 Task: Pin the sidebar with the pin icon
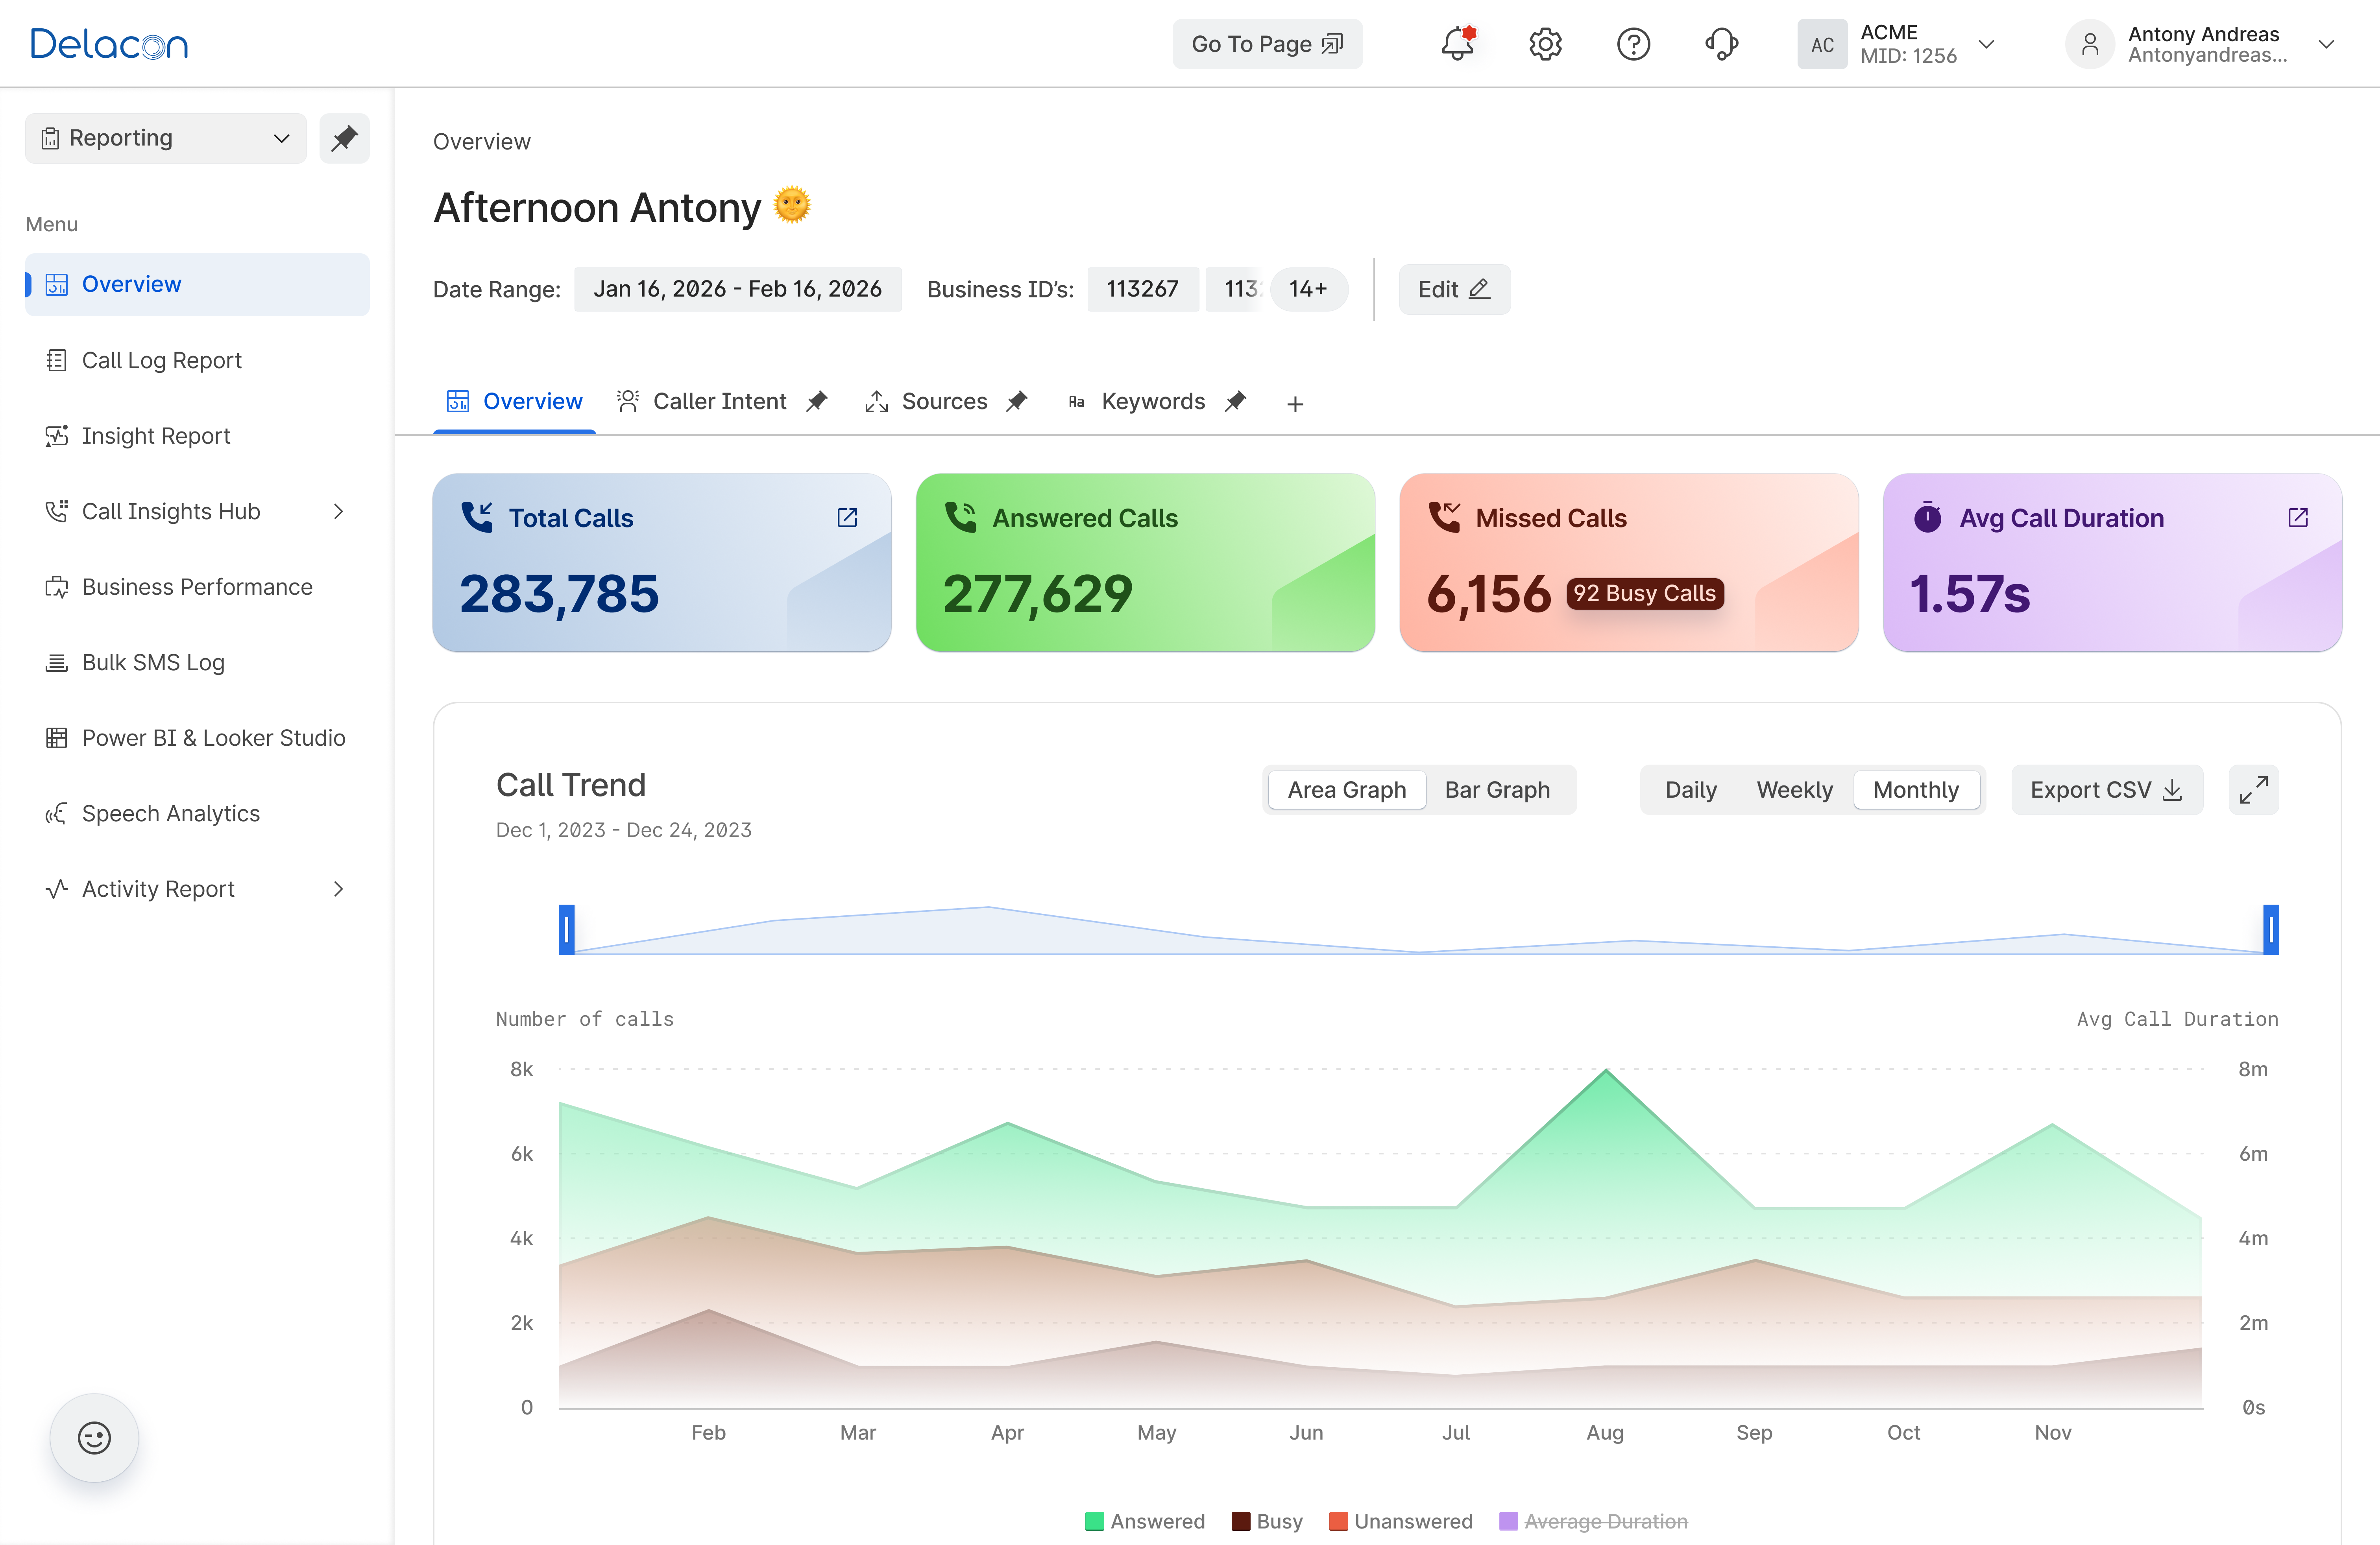click(x=344, y=138)
